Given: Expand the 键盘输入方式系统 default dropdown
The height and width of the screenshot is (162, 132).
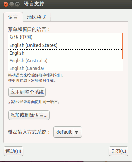Looking at the screenshot, I should tap(67, 132).
